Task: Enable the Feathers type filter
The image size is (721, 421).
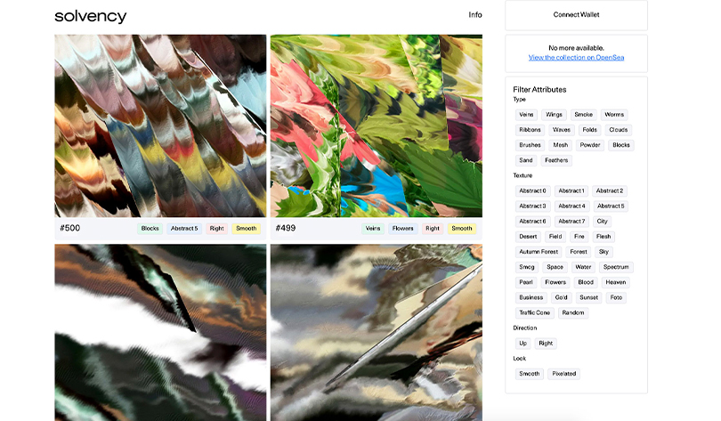Action: pos(555,160)
